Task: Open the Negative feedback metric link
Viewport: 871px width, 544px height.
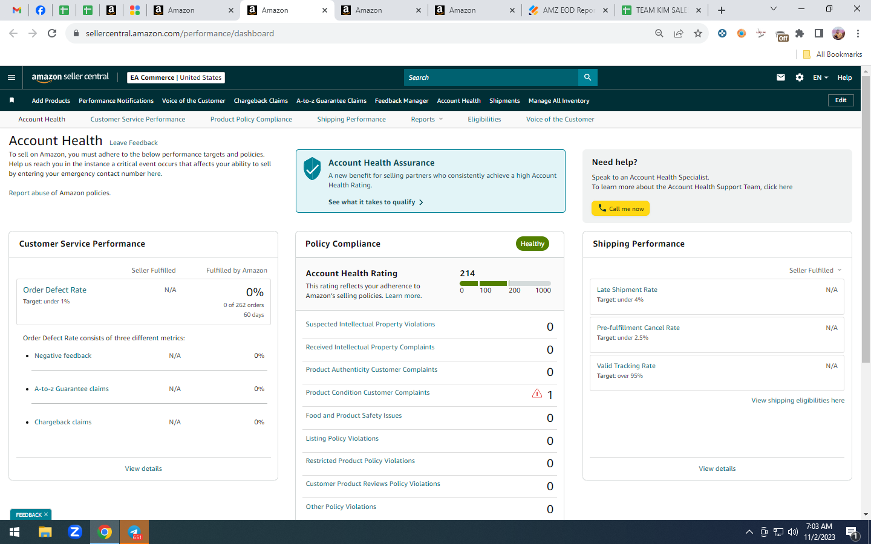Action: 63,355
